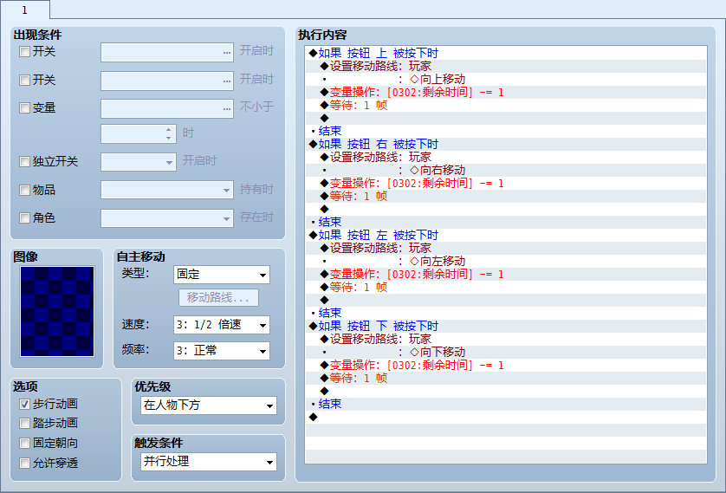
Task: Select the 向上移动 route command line
Action: coord(506,79)
